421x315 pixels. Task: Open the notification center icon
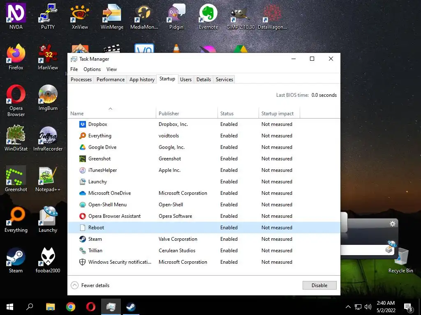pos(408,307)
